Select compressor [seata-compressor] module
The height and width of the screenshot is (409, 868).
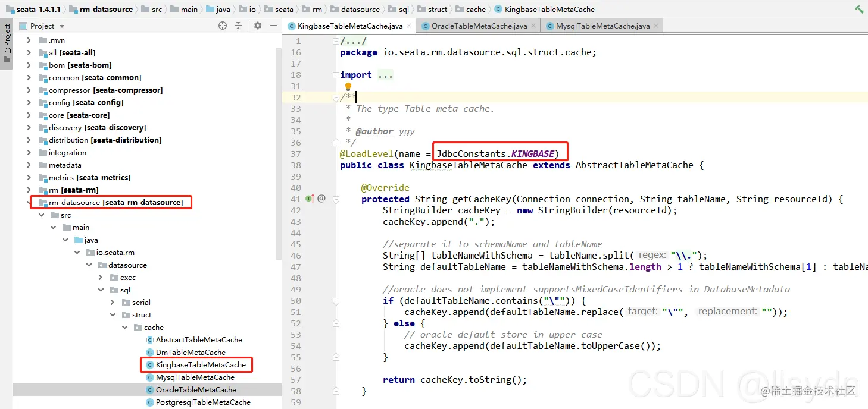tap(105, 90)
